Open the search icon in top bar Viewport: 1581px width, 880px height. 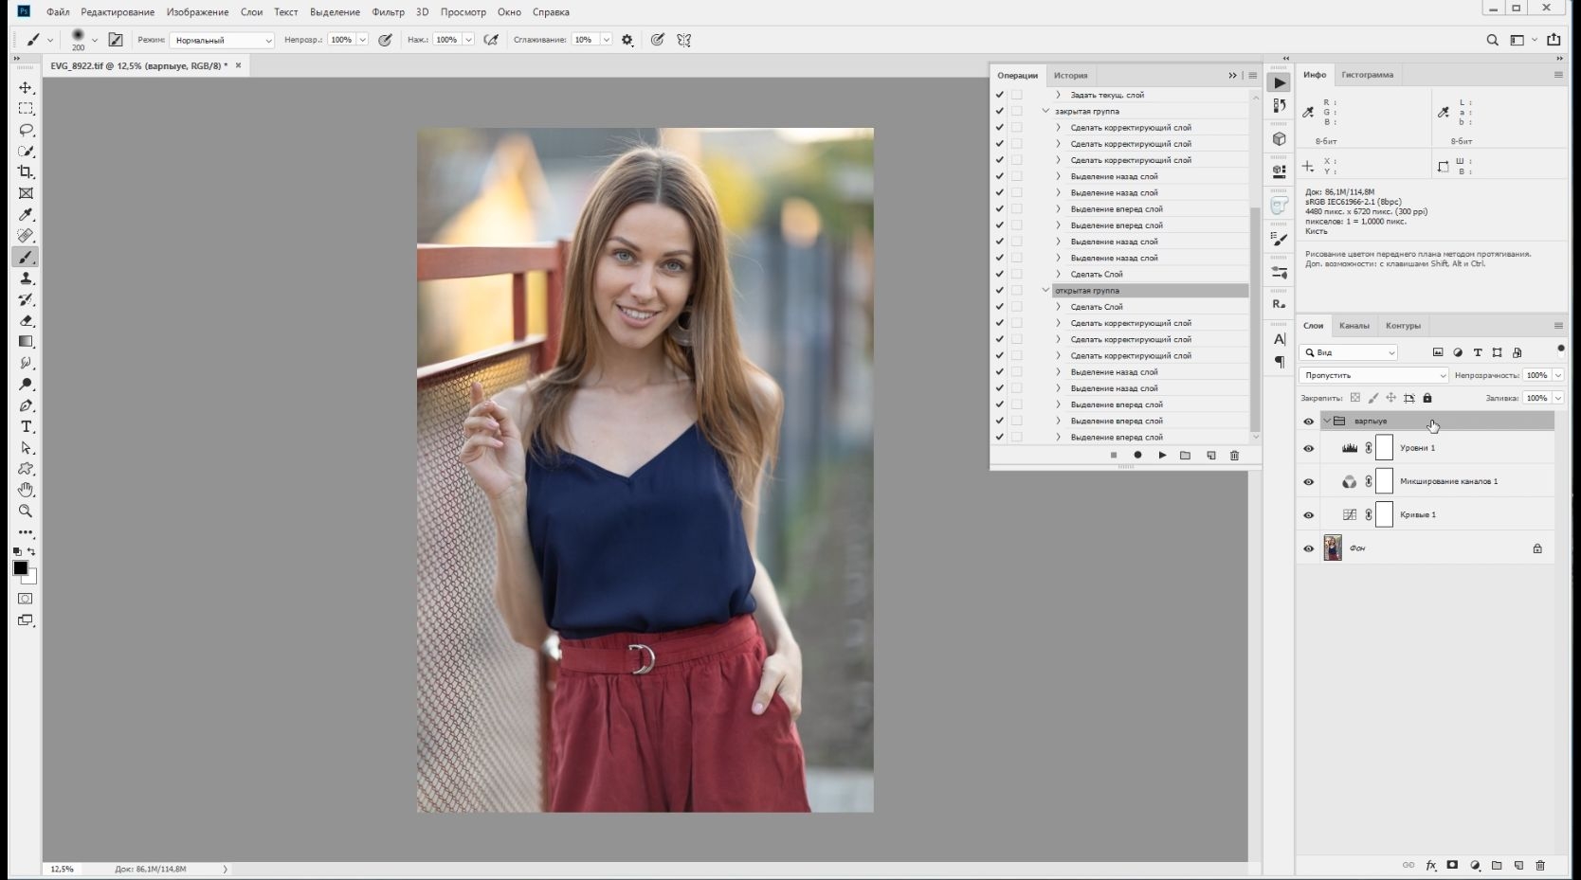click(1492, 40)
